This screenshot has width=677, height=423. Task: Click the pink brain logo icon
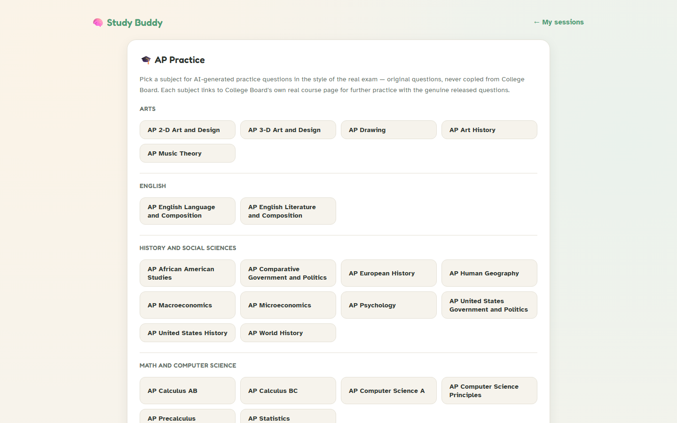click(x=98, y=23)
